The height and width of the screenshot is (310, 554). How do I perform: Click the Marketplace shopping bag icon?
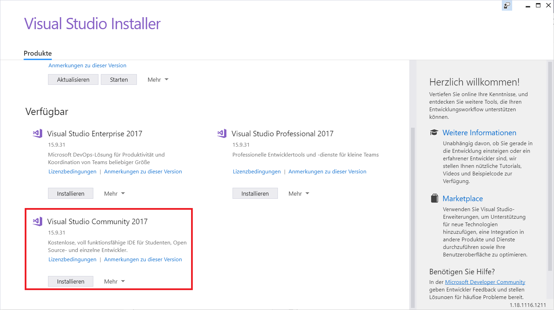434,198
